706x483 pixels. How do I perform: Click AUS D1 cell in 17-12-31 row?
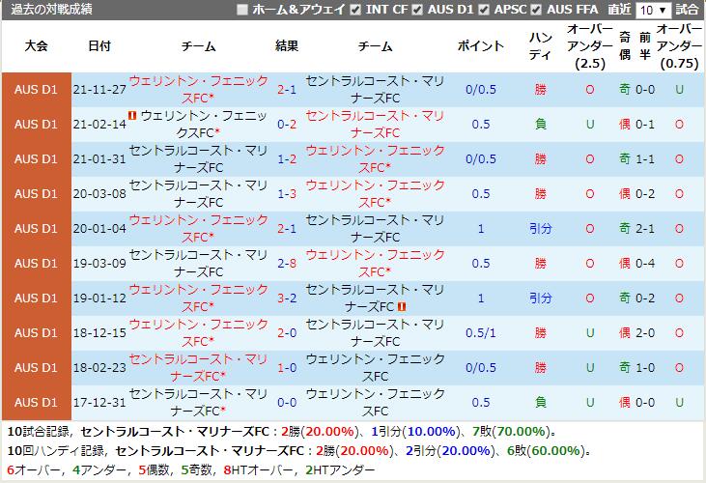(x=37, y=403)
